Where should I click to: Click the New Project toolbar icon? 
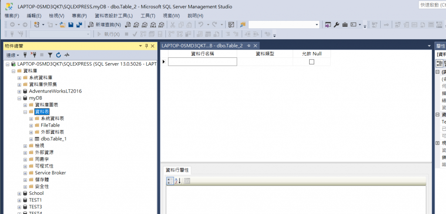(37, 25)
